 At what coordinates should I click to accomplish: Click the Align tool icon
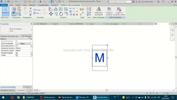pos(51,9)
